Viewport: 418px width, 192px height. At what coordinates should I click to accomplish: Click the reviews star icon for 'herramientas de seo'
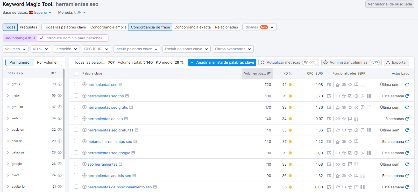pos(344,119)
